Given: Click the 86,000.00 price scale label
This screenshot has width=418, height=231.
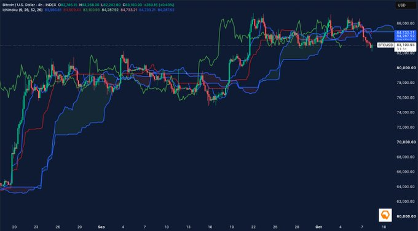Looking at the screenshot, I should (406, 23).
